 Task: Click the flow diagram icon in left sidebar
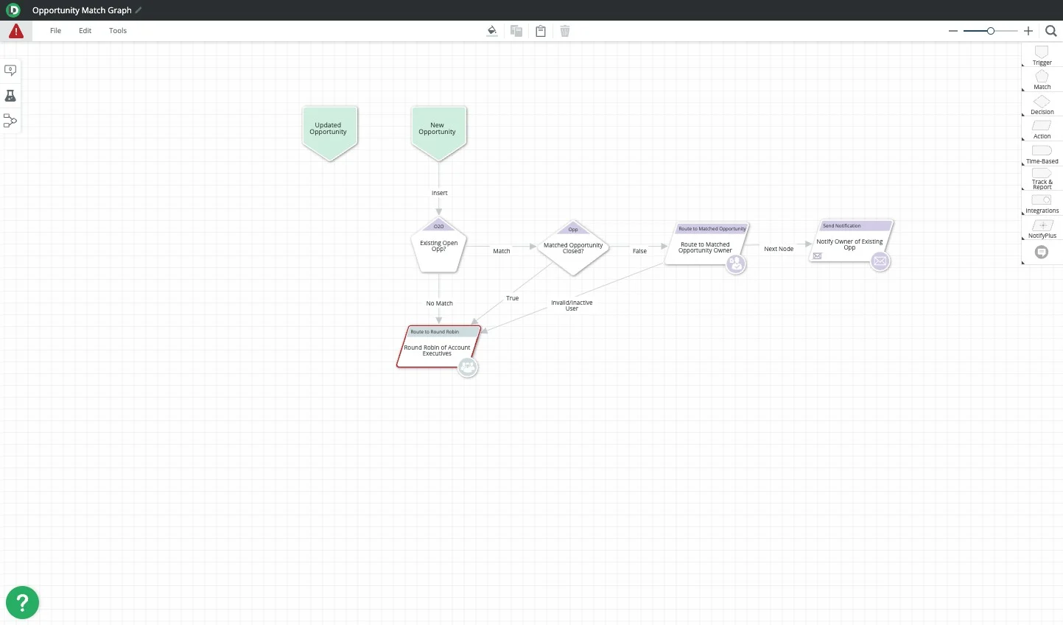(x=10, y=121)
